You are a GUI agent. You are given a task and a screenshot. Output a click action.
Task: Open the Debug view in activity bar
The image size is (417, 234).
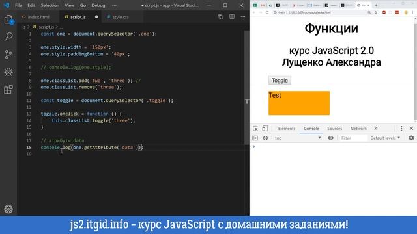[x=8, y=71]
